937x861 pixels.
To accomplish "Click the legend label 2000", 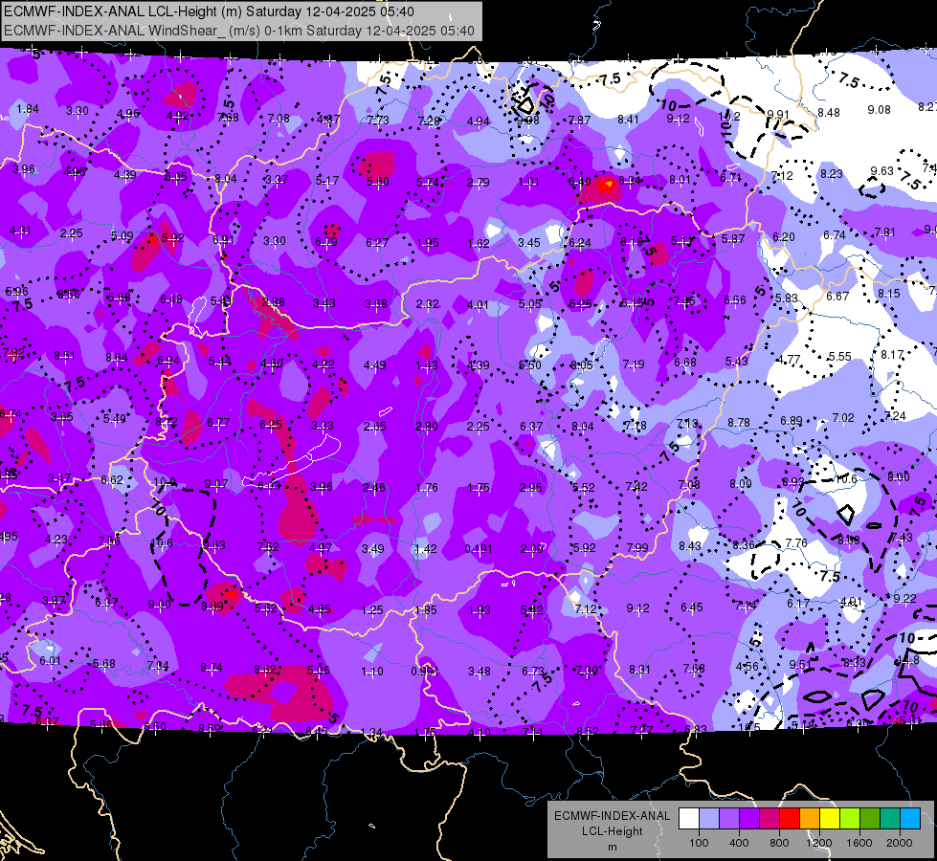I will pyautogui.click(x=900, y=843).
